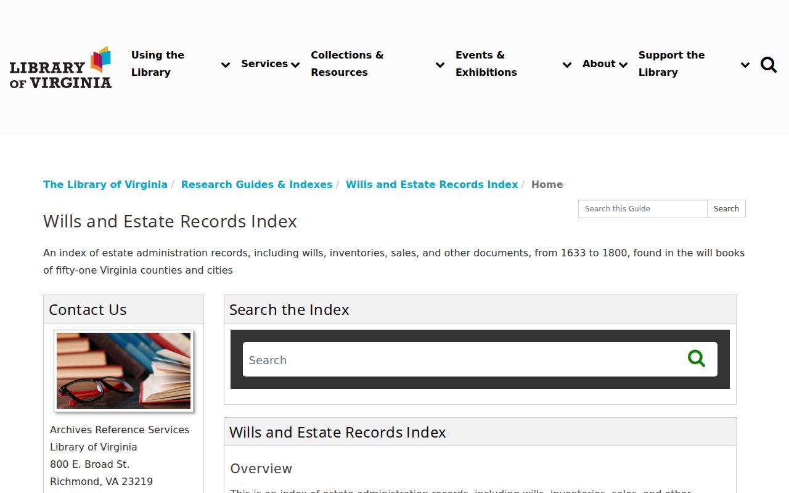The width and height of the screenshot is (789, 493).
Task: Open Collections & Resources menu
Action: [347, 63]
